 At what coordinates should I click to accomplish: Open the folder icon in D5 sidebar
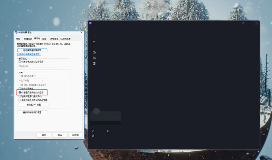click(x=94, y=42)
